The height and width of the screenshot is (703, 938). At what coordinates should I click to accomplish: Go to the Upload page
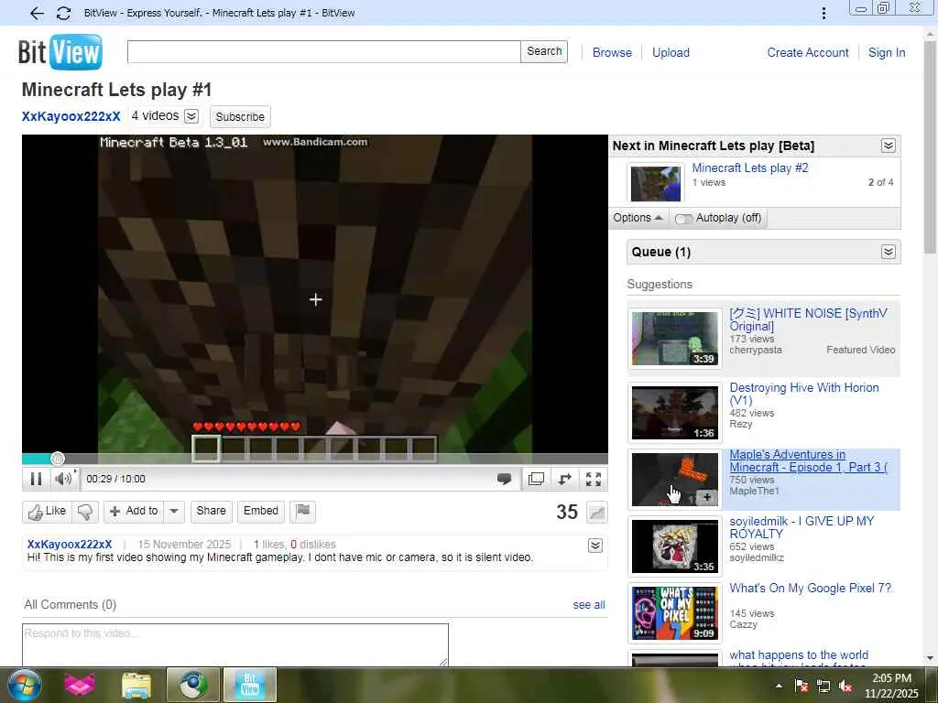(671, 52)
